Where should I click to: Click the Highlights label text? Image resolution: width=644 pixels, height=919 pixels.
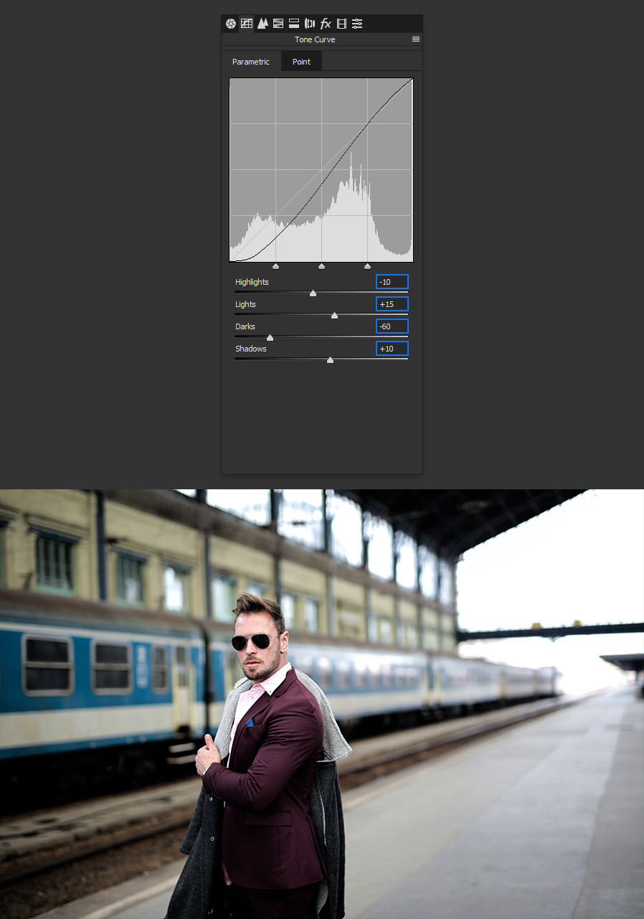coord(252,282)
